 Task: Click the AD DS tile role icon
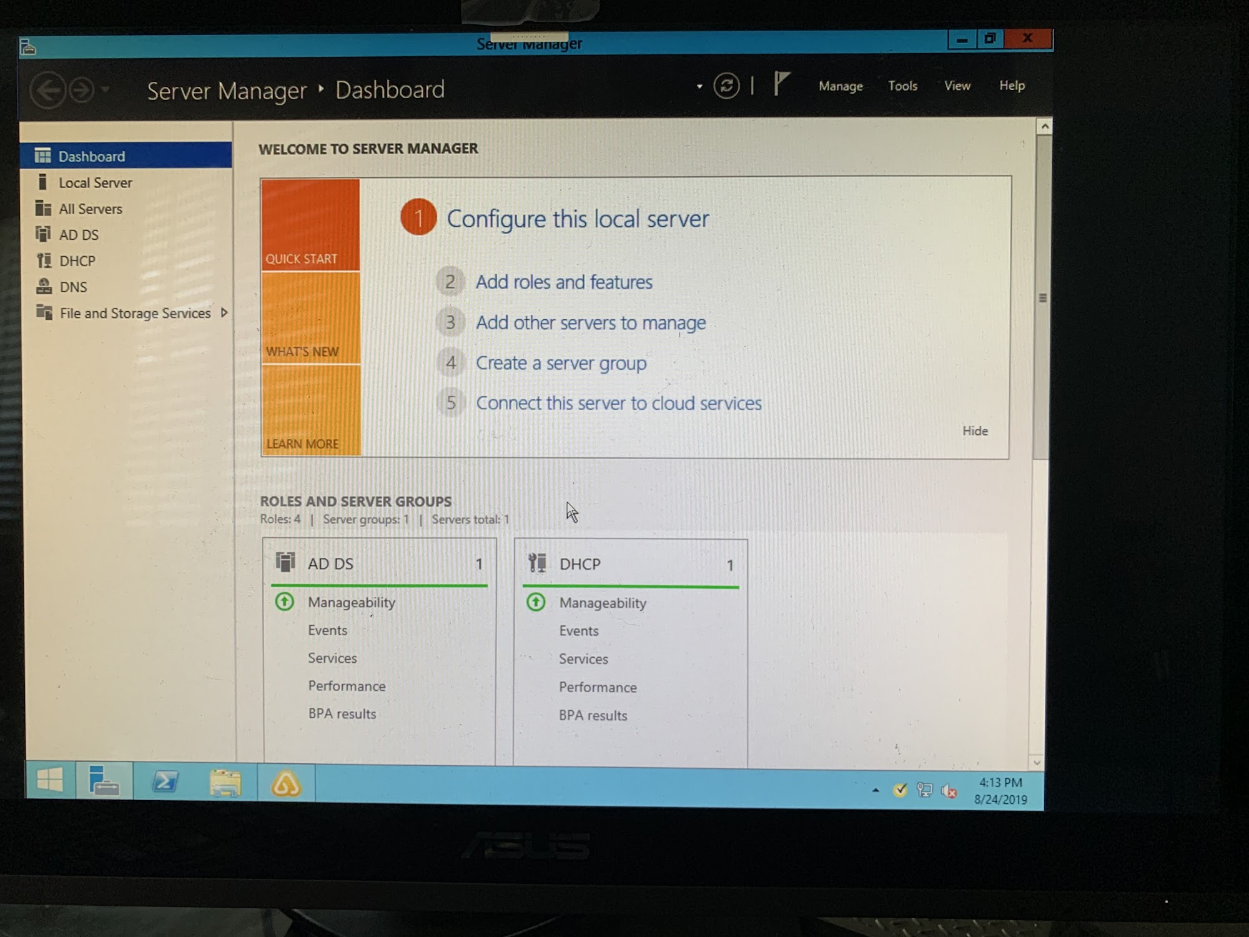pyautogui.click(x=285, y=562)
